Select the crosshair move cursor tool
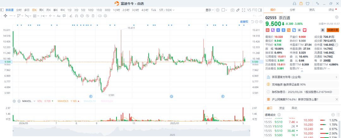 tap(5, 16)
